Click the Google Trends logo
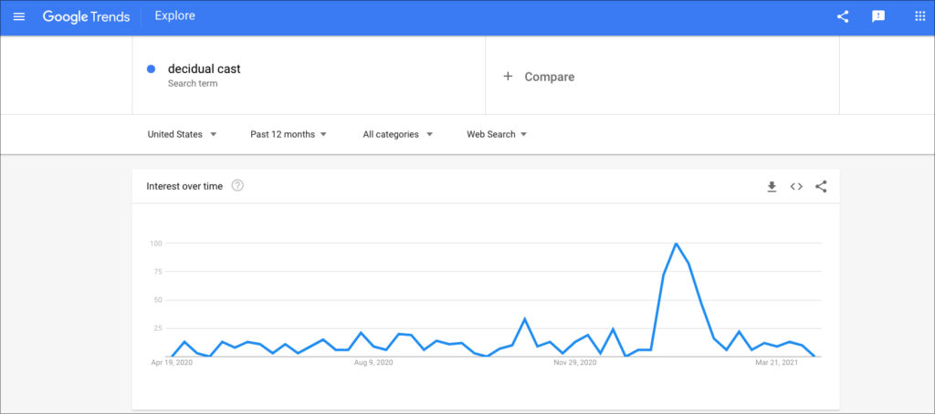This screenshot has height=414, width=935. 86,16
